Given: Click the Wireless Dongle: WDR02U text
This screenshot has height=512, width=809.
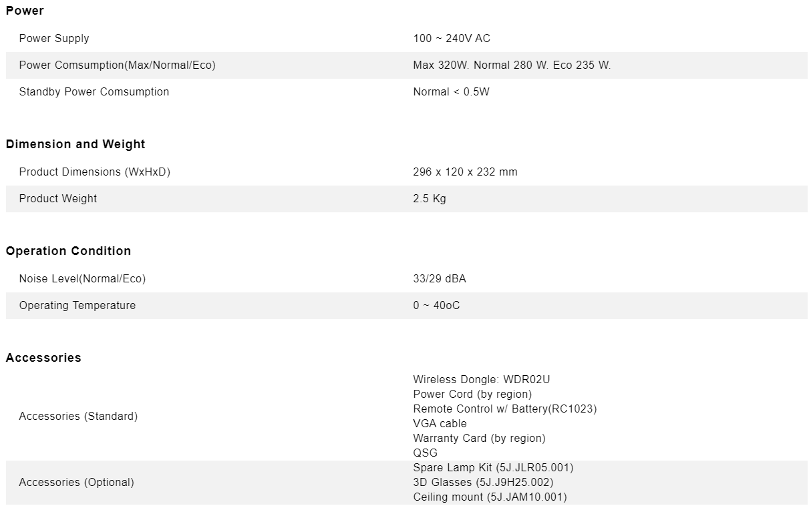Looking at the screenshot, I should click(x=482, y=379).
